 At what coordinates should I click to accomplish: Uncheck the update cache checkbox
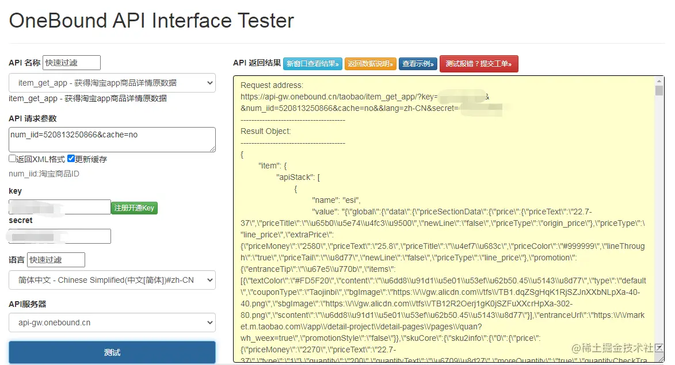[71, 159]
